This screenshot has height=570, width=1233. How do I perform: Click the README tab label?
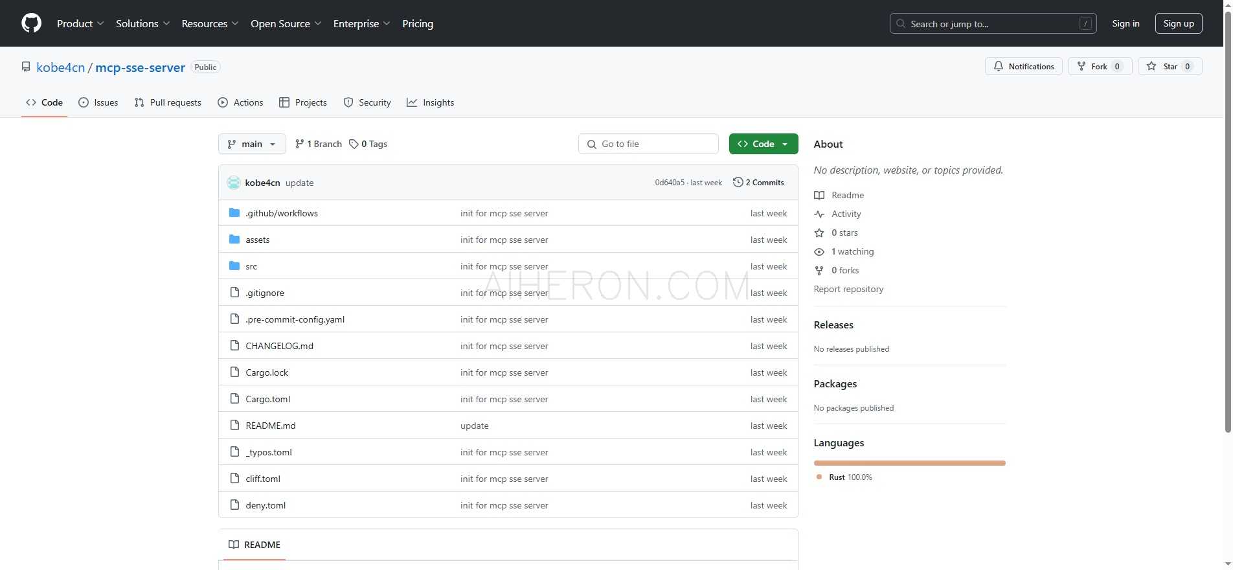click(262, 545)
